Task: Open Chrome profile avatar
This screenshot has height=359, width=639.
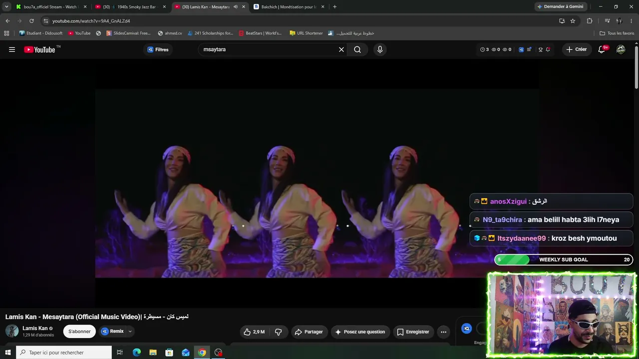Action: (x=619, y=21)
